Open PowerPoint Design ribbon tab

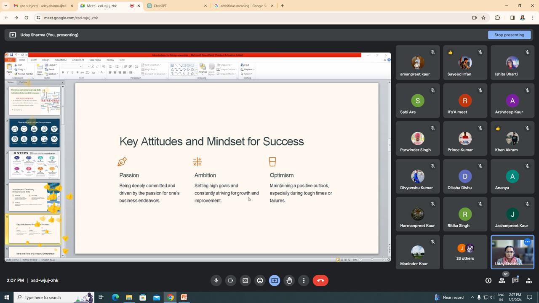[45, 60]
